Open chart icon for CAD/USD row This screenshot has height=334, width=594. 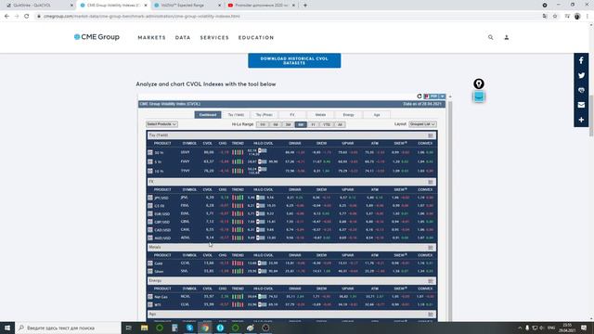coord(150,230)
